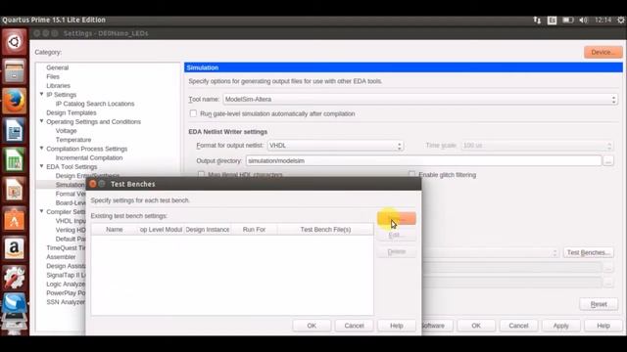627x352 pixels.
Task: Click New button in Test Benches dialog
Action: coord(396,218)
